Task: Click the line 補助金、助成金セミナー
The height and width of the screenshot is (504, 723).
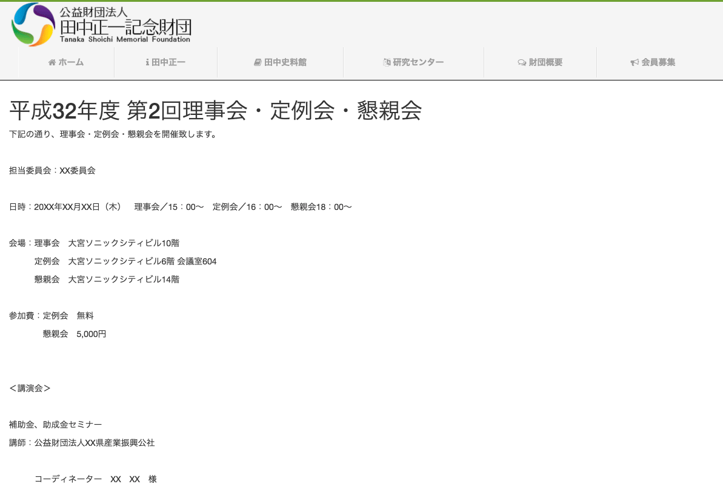Action: (x=55, y=425)
